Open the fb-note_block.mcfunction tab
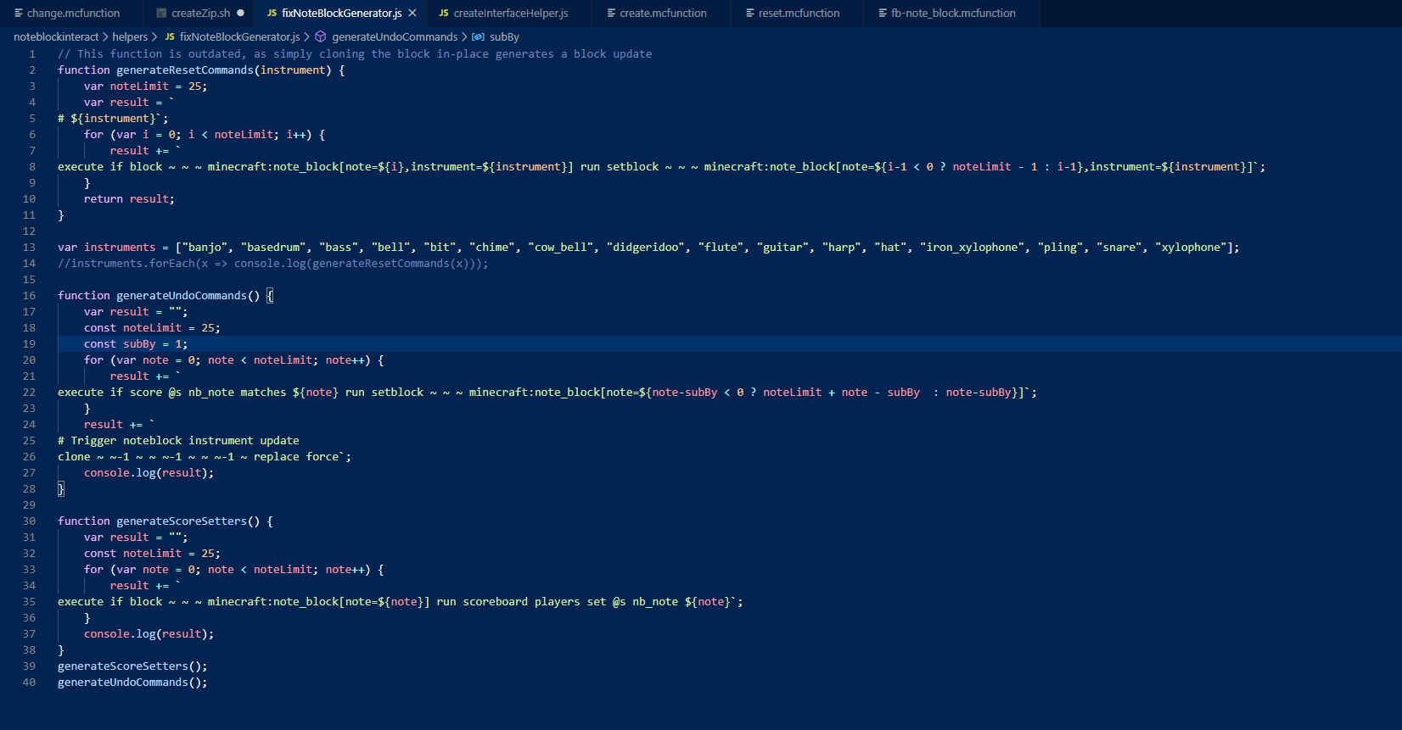The width and height of the screenshot is (1402, 730). point(953,14)
